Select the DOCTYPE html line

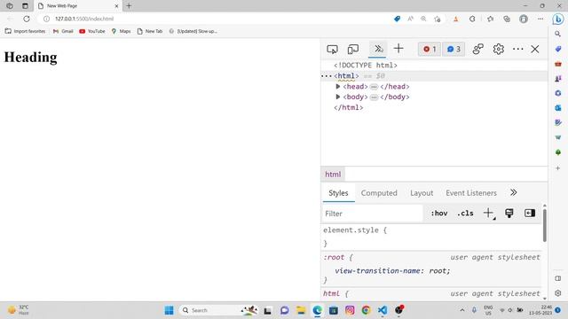tap(366, 65)
